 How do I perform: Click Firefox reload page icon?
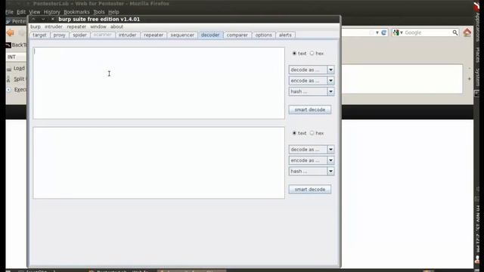click(x=383, y=32)
